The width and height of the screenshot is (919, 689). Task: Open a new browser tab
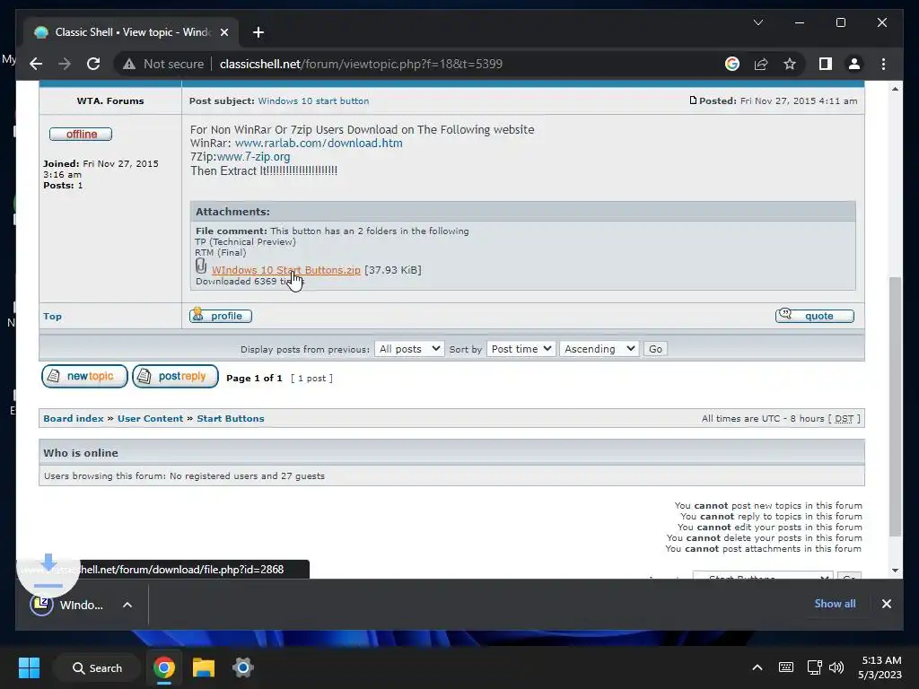click(x=258, y=32)
